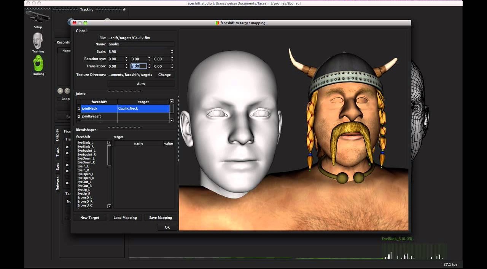Screen dimensions: 487x269
Task: Click the 27.1 fps status readout
Action: [x=450, y=264]
